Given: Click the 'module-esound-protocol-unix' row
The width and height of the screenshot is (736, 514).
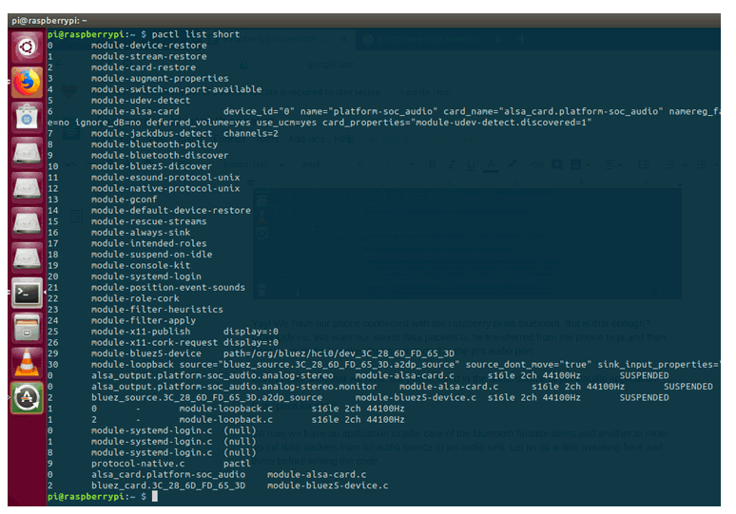Looking at the screenshot, I should tap(165, 178).
